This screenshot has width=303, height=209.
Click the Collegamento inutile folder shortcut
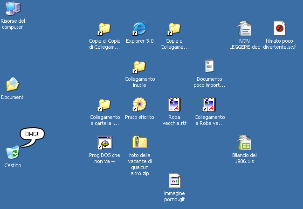(x=139, y=67)
